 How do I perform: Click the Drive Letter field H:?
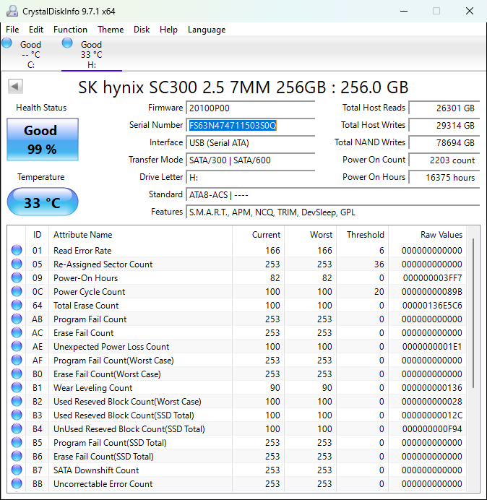pyautogui.click(x=250, y=177)
